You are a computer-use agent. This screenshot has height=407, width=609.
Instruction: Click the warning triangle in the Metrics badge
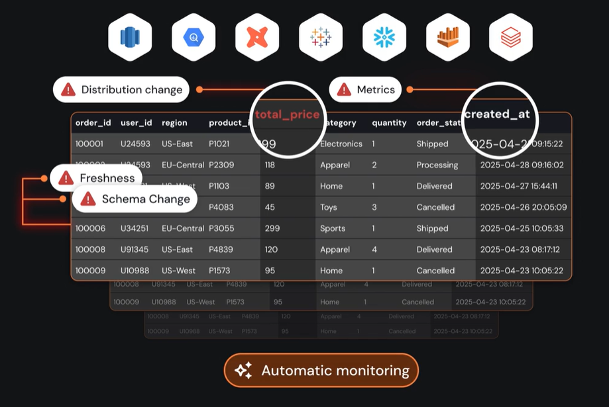coord(344,89)
